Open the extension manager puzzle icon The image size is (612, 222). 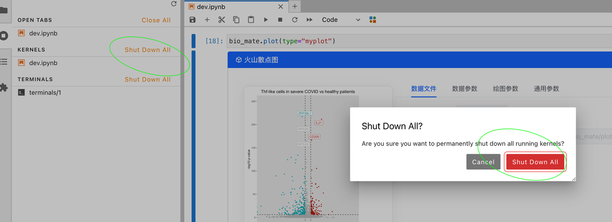pos(4,87)
